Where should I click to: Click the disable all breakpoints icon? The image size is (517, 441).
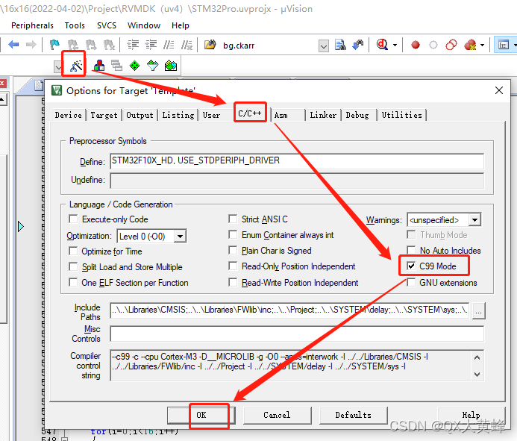click(x=451, y=45)
